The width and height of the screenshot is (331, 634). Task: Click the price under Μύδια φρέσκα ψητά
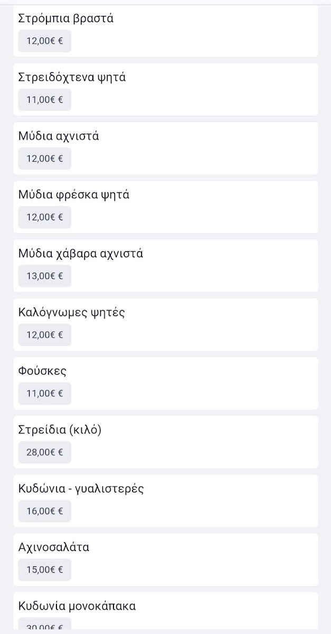(45, 217)
